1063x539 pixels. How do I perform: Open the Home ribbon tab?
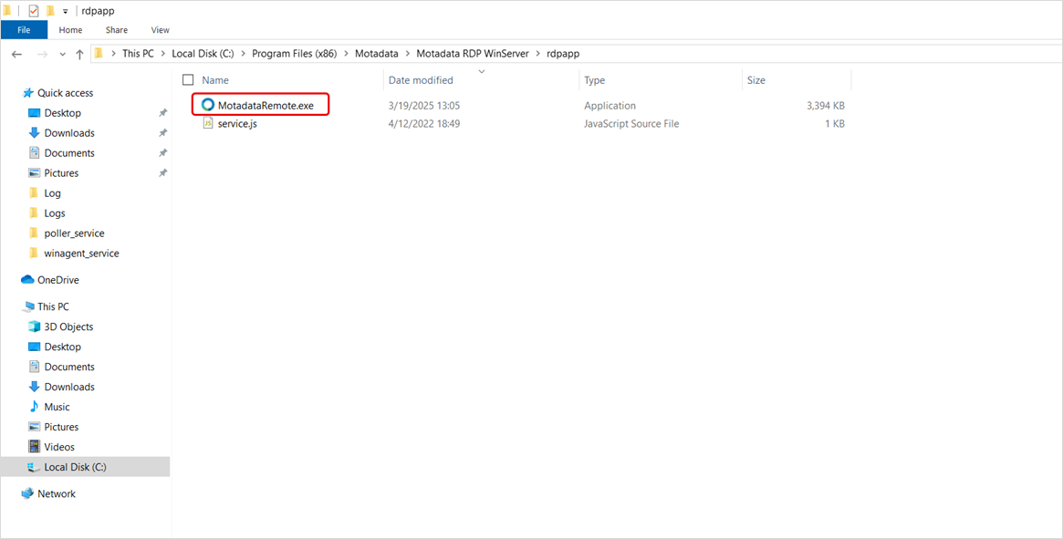pos(70,30)
